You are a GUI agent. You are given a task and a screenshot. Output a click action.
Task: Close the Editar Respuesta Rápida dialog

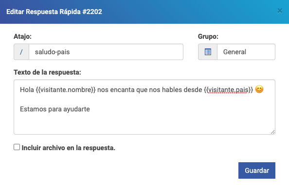click(280, 11)
